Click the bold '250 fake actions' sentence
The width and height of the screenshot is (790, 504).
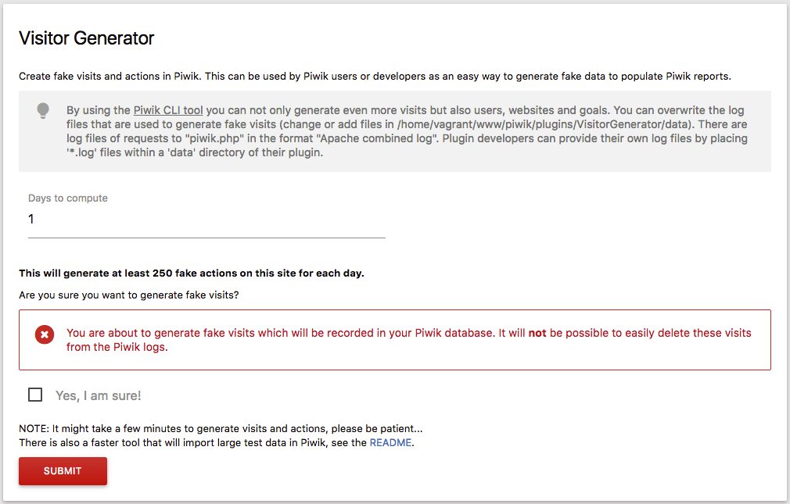click(x=192, y=273)
